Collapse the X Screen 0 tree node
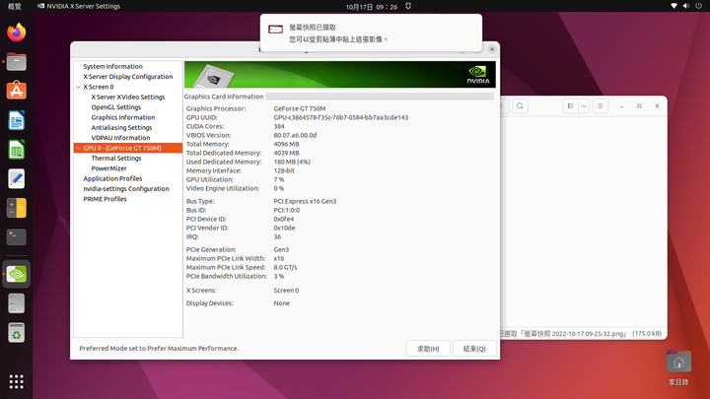This screenshot has height=399, width=710. 78,87
